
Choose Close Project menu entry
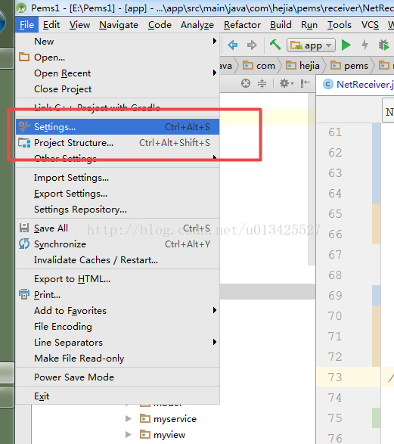117,89
